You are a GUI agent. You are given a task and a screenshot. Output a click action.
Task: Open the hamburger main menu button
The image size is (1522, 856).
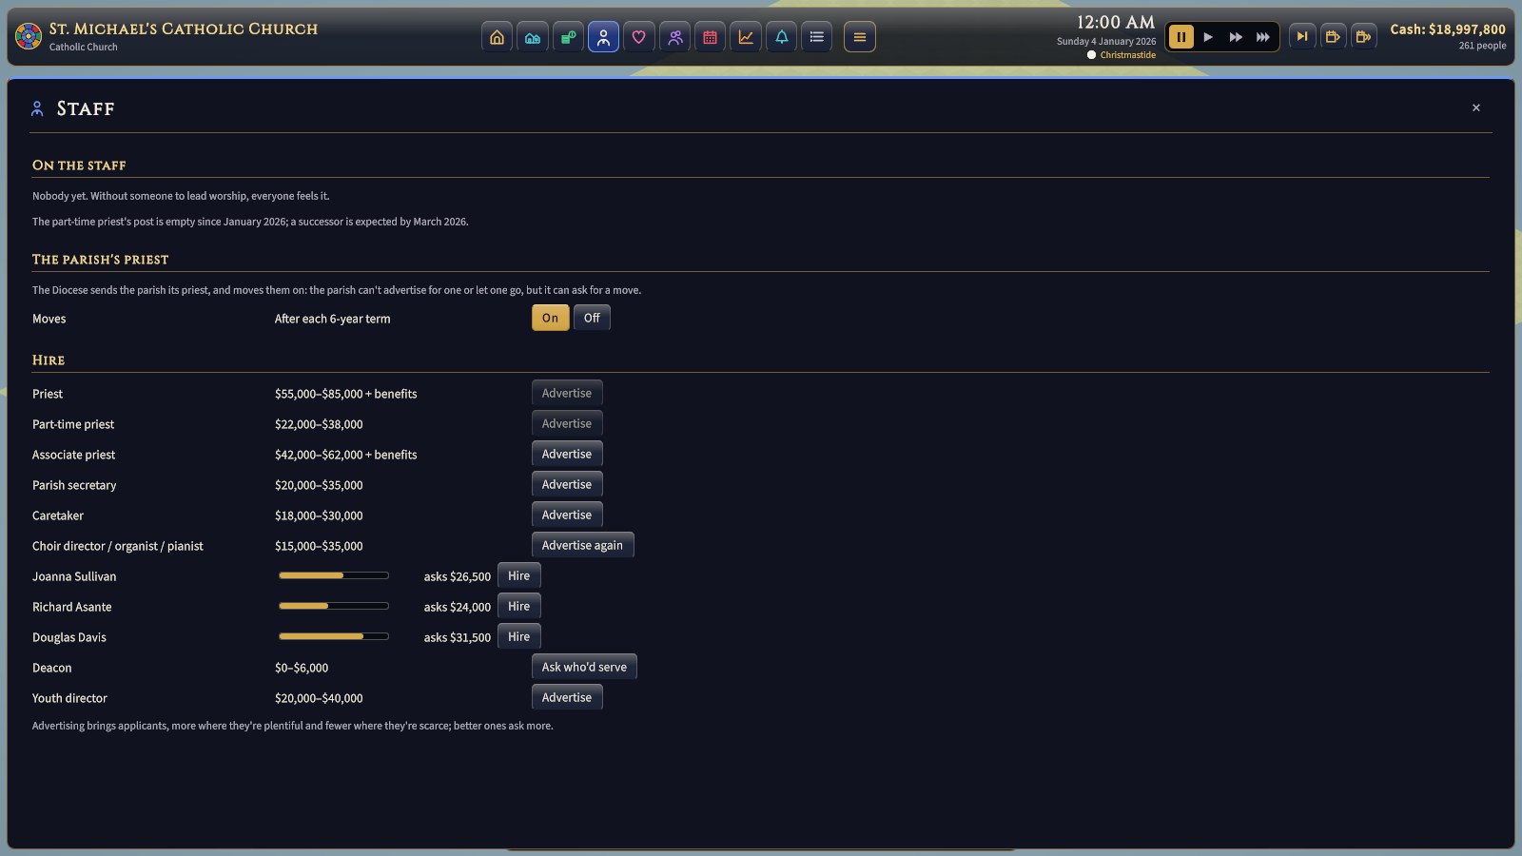(x=860, y=37)
